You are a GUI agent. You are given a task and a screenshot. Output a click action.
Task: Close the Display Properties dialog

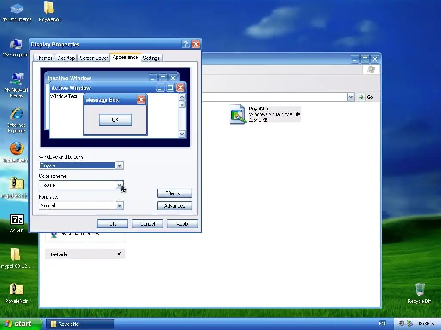coord(196,44)
